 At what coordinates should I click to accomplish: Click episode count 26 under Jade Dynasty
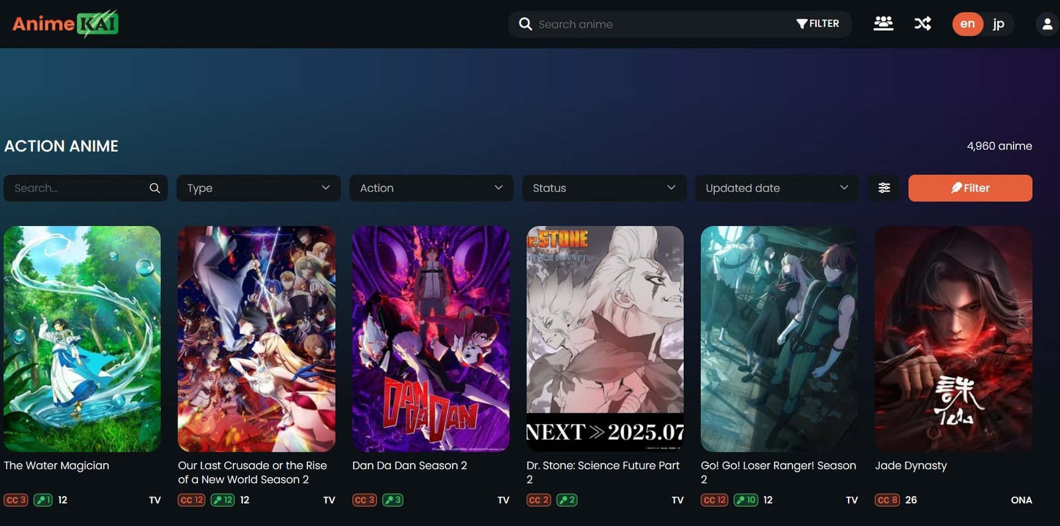point(911,500)
